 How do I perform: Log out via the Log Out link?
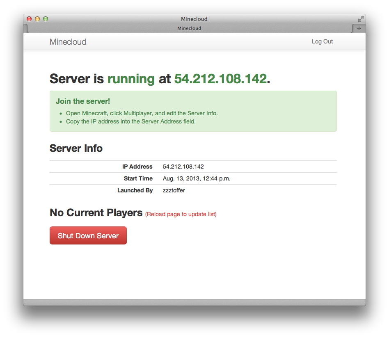pyautogui.click(x=322, y=41)
